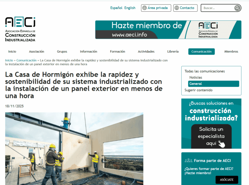Switch language to English
Screen dimensions: 249x185
pos(130,8)
